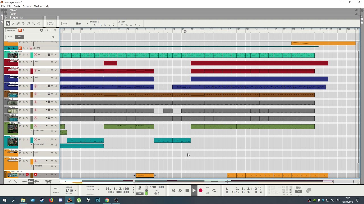Select the largest track height icon

[37, 181]
